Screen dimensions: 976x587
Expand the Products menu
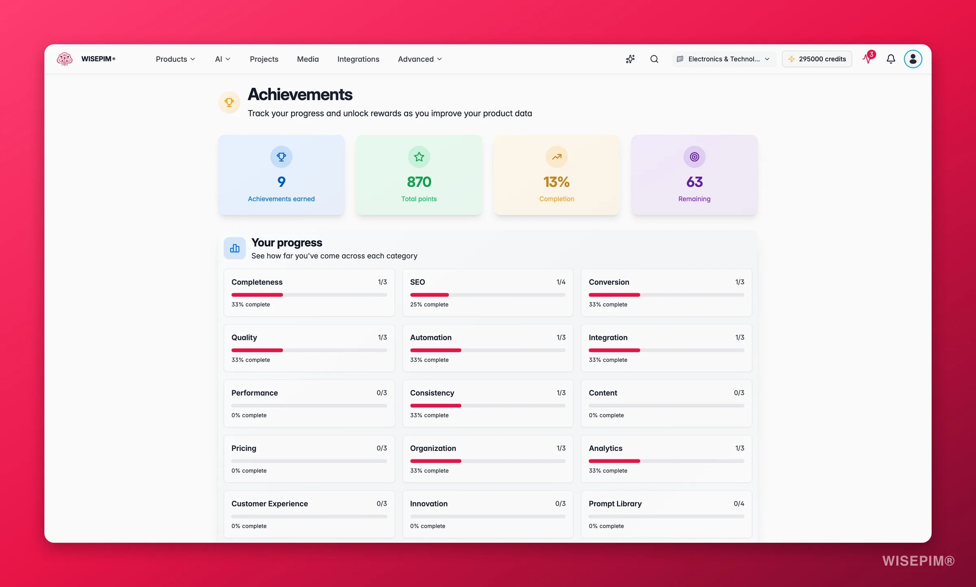[175, 59]
